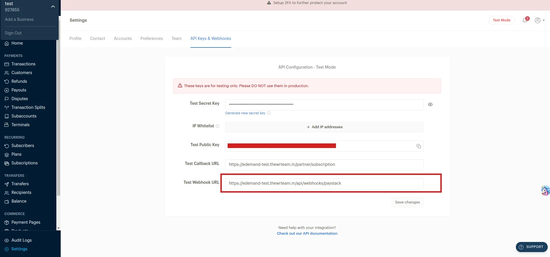Click the Transactions card icon

click(7, 64)
